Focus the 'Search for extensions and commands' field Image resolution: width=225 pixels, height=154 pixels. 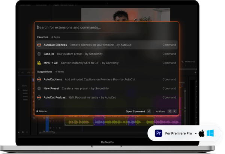point(105,27)
